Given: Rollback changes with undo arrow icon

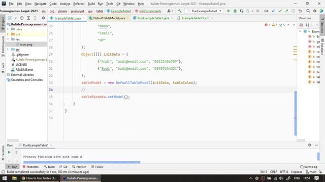Looking at the screenshot, I should click(x=300, y=11).
